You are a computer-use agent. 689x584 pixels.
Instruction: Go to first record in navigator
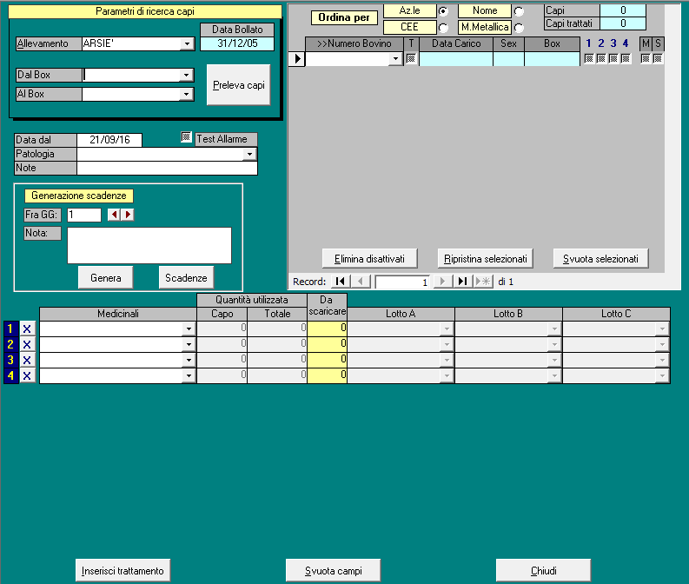(341, 282)
